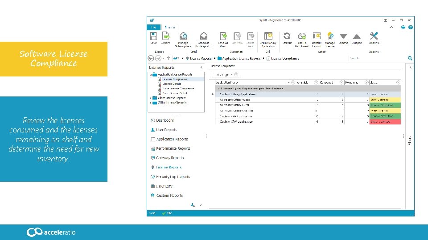
Task: Expand the Client License Reports node
Action: coord(151,98)
